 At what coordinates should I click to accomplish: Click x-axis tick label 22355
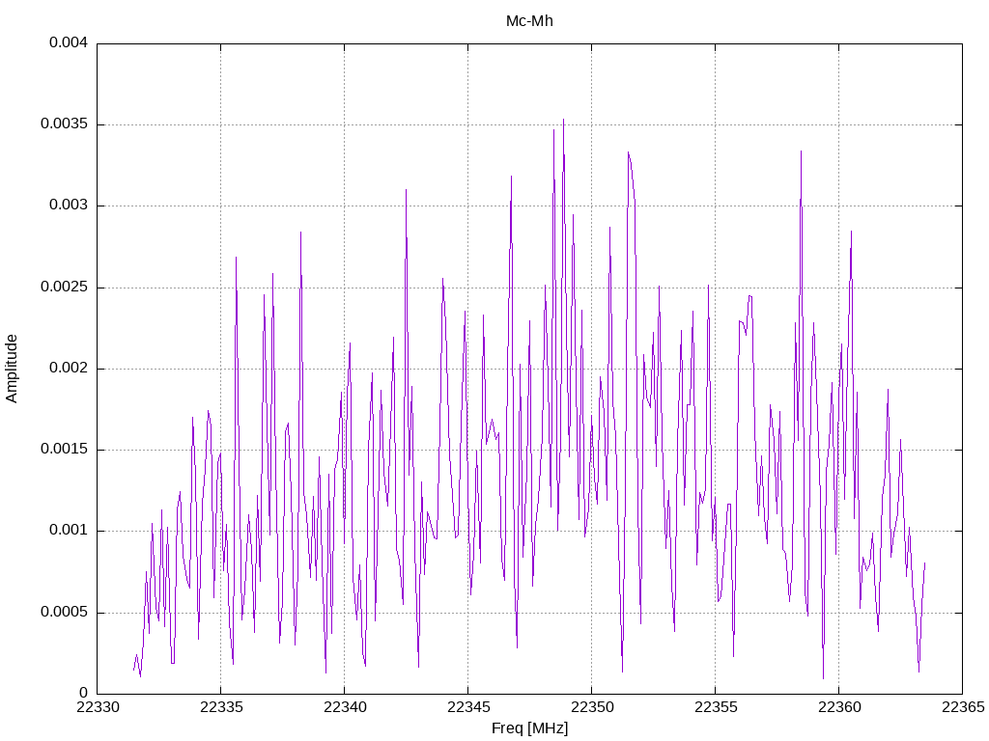click(716, 707)
